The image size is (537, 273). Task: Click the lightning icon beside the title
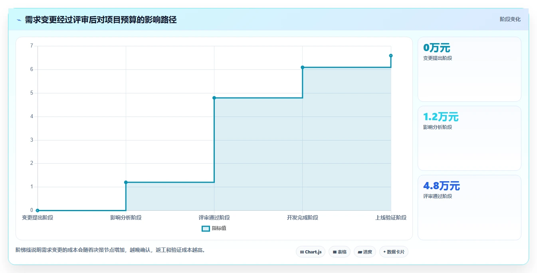19,20
